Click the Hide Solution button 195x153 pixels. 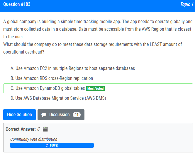click(19, 115)
